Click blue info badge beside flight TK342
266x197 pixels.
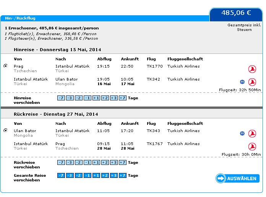242,82
